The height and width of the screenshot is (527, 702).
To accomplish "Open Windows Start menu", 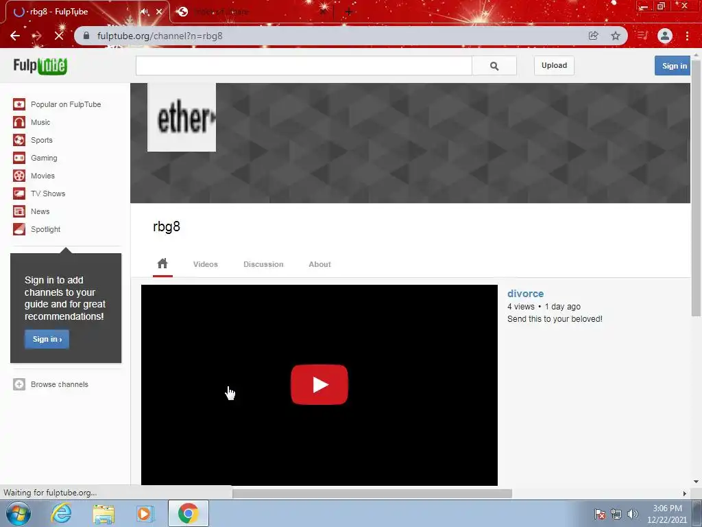I will (19, 513).
